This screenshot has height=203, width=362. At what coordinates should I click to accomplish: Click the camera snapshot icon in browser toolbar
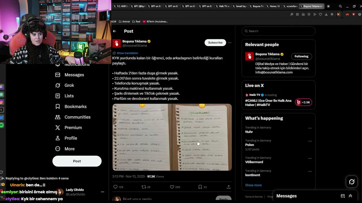[303, 14]
